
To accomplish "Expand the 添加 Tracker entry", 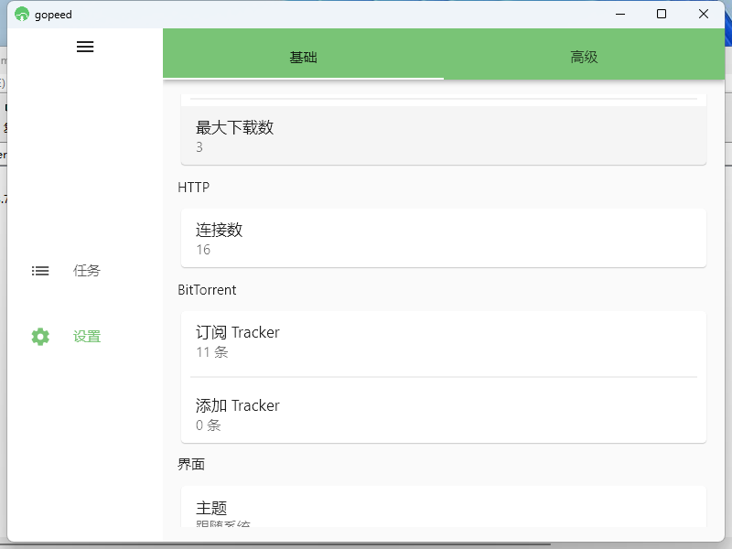I will pyautogui.click(x=443, y=414).
